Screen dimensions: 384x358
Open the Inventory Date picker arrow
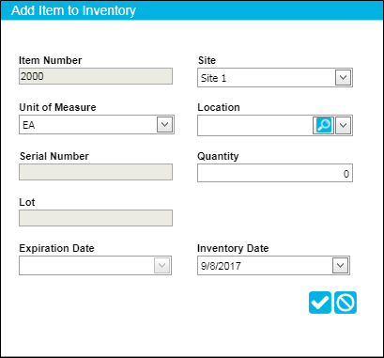[340, 266]
